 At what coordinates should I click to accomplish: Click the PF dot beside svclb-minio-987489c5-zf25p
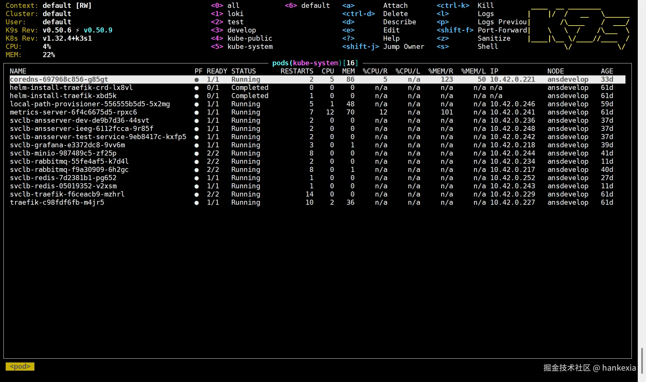pyautogui.click(x=196, y=154)
